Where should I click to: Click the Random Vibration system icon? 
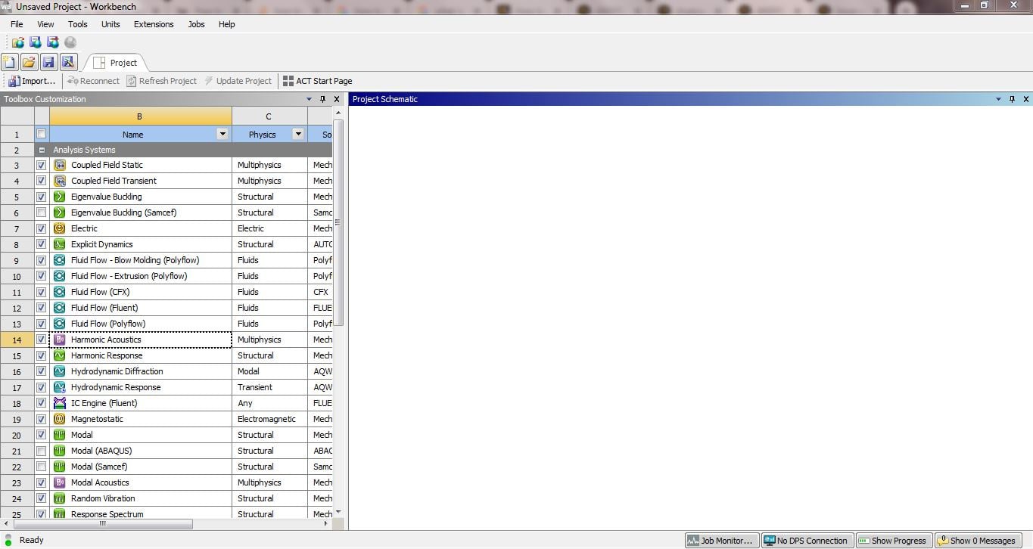tap(60, 498)
